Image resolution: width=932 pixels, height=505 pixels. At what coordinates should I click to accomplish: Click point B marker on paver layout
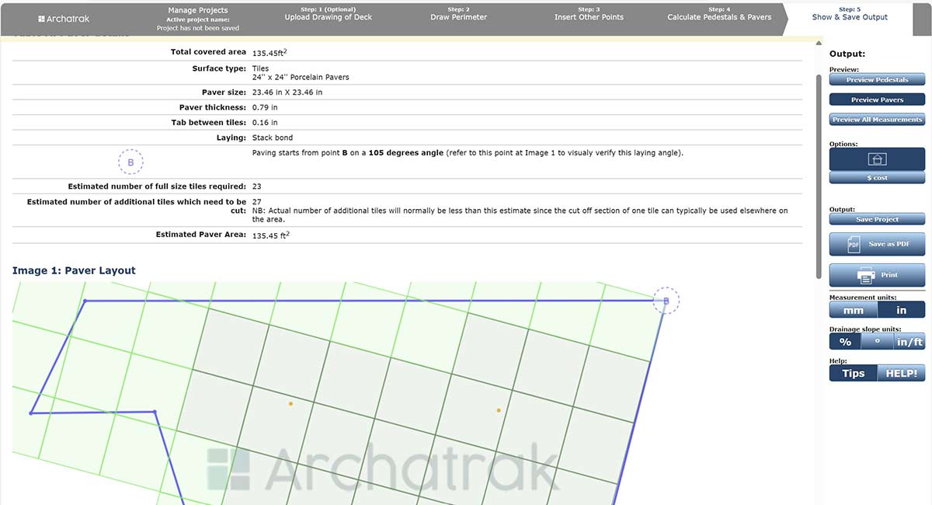coord(666,300)
